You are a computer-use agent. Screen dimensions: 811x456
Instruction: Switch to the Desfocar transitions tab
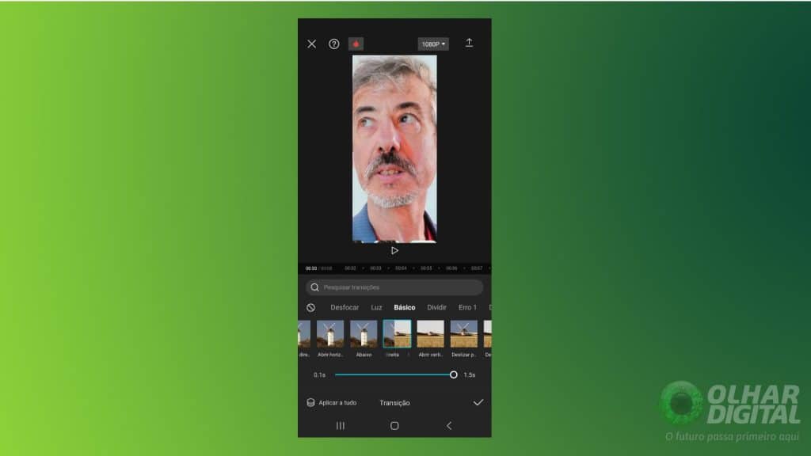pyautogui.click(x=345, y=307)
